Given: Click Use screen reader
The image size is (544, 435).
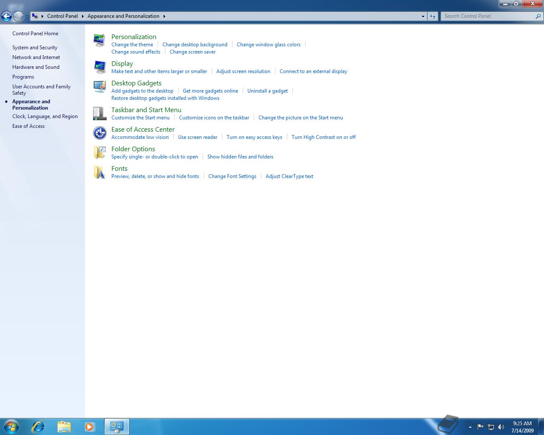Looking at the screenshot, I should pos(198,137).
